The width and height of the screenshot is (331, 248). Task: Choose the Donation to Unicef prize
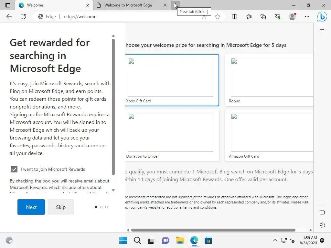172,135
